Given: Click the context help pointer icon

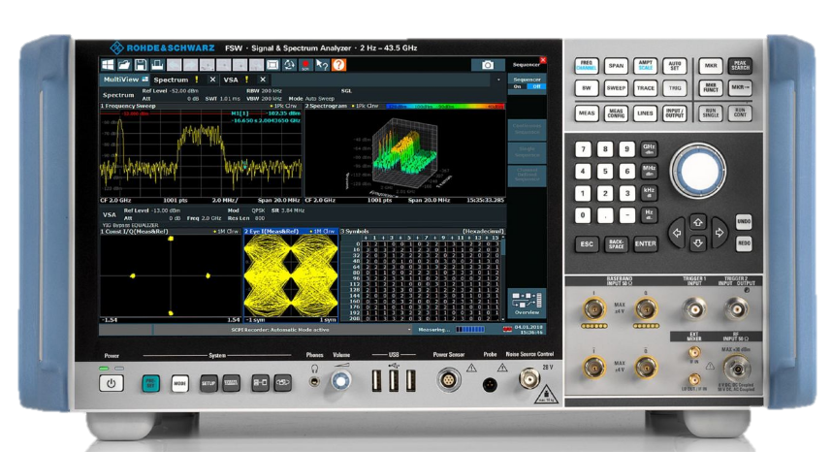Looking at the screenshot, I should point(321,65).
